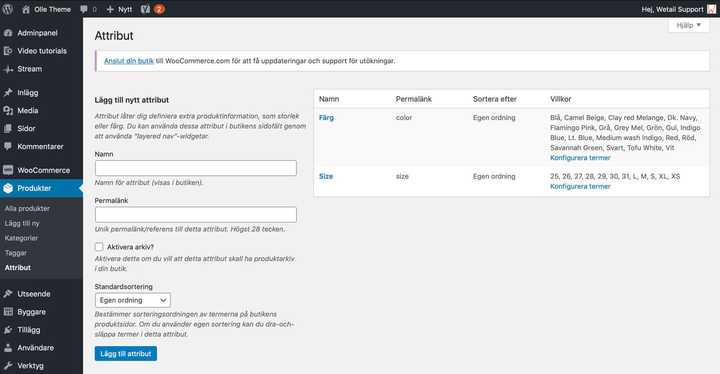Open the Kategorier submenu item
Image resolution: width=720 pixels, height=374 pixels.
21,238
